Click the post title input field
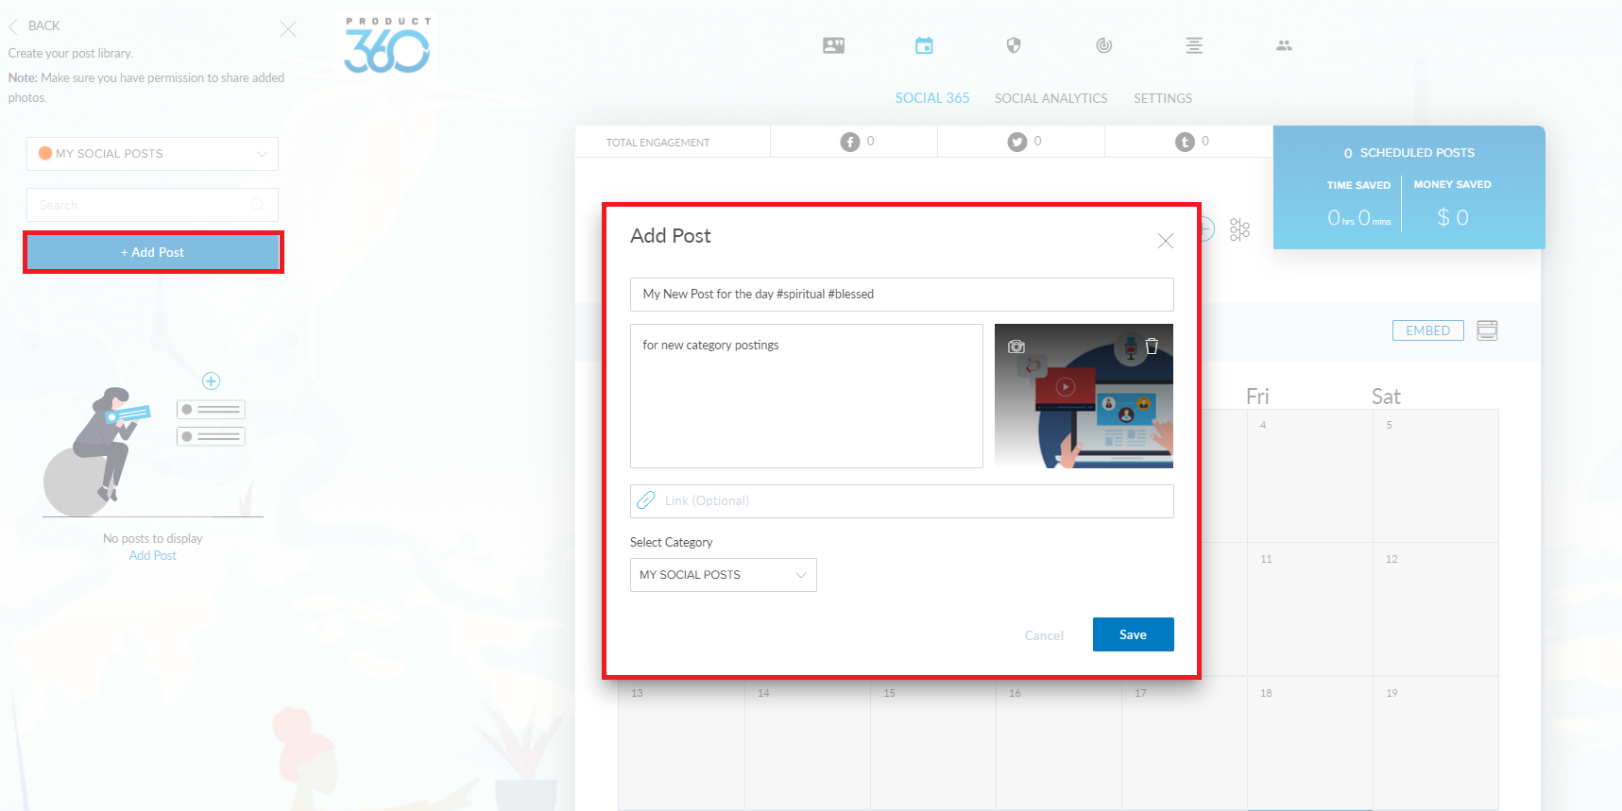 (x=902, y=295)
